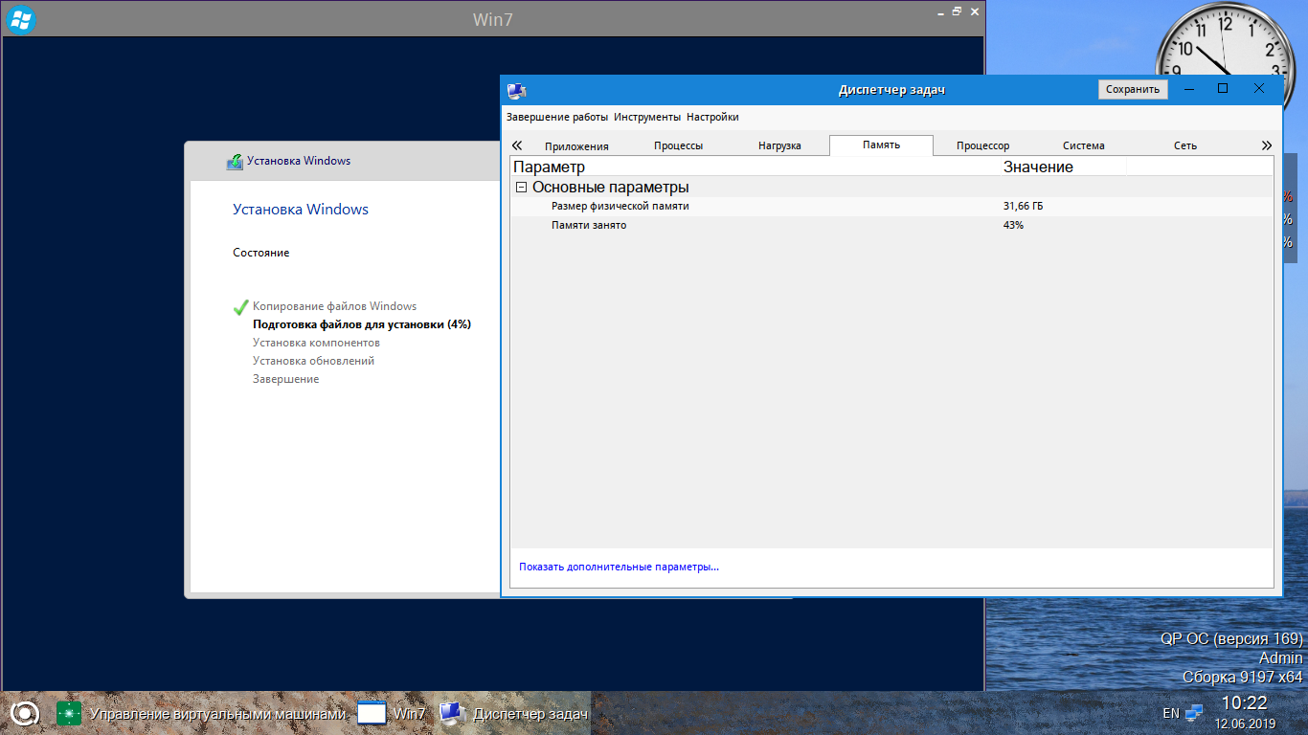Click the Windows Setup icon in installer title
Viewport: 1308px width, 735px height.
click(235, 162)
